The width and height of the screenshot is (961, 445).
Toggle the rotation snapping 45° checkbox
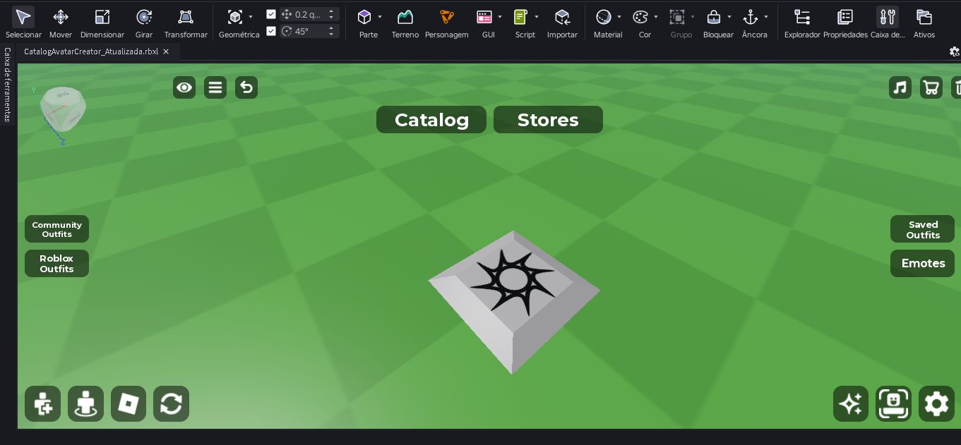[x=271, y=31]
